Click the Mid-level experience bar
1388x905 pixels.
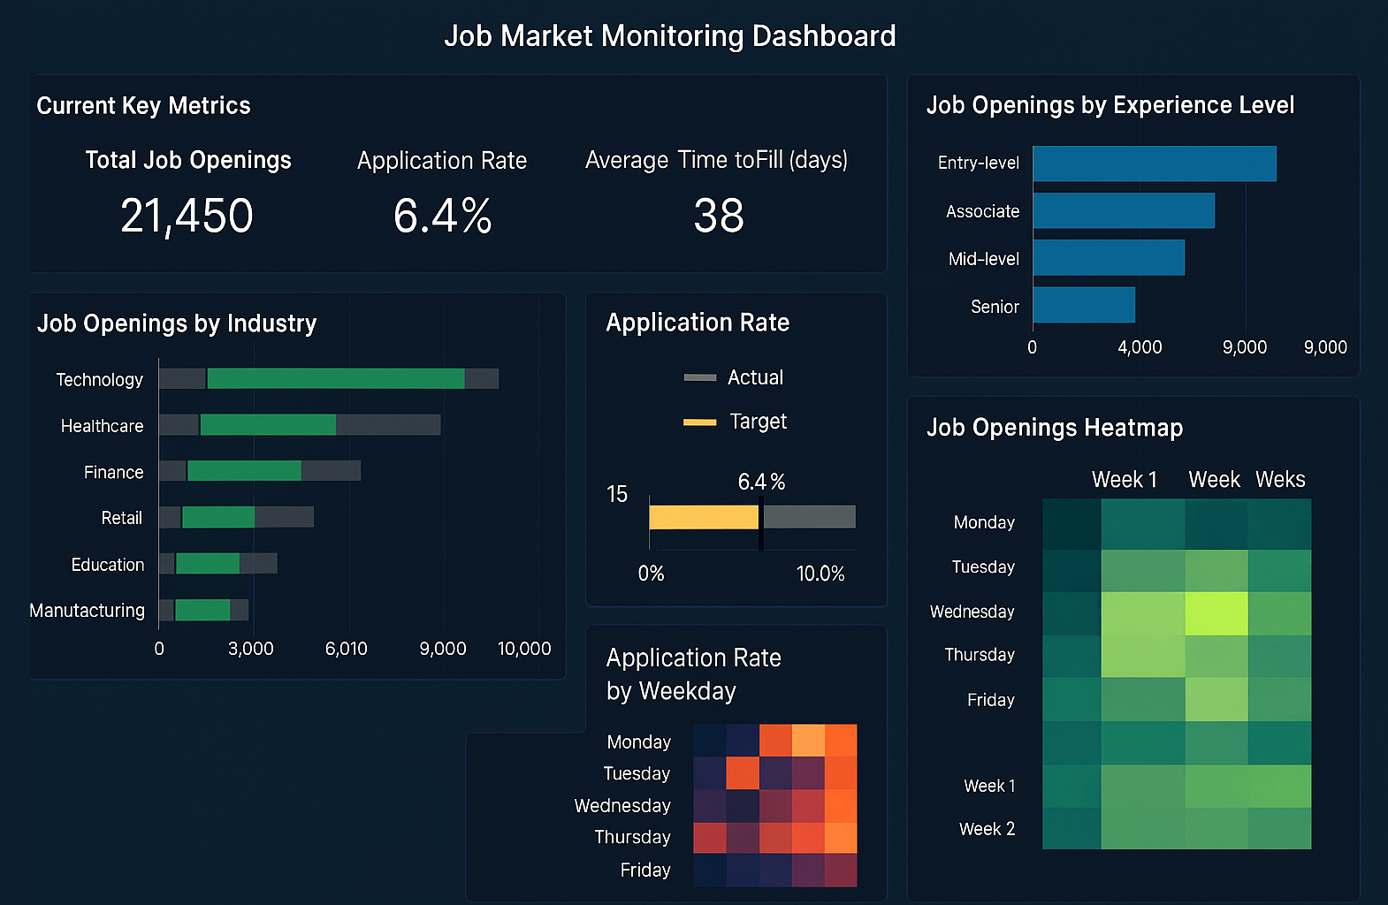(x=1108, y=257)
